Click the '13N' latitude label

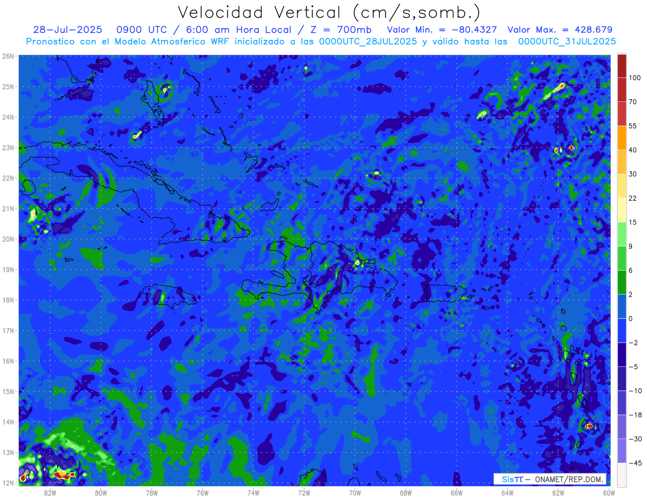(x=8, y=453)
